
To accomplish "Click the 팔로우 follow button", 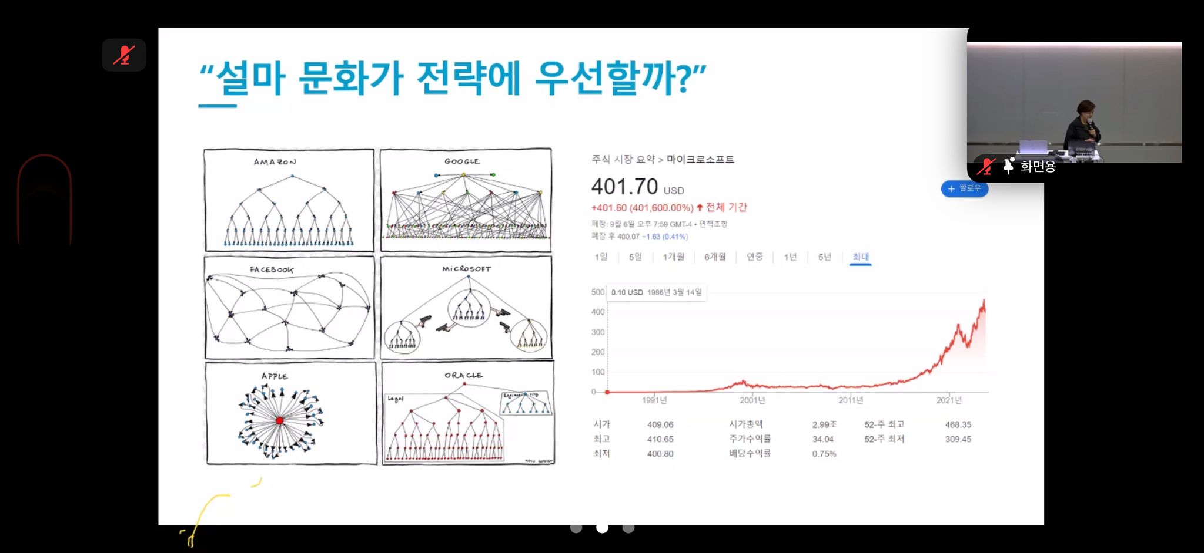I will 964,188.
